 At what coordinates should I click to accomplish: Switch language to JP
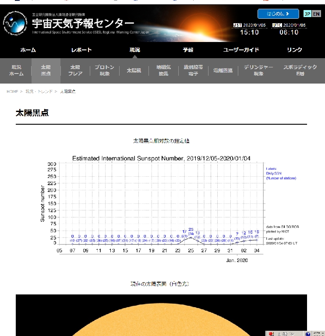pyautogui.click(x=307, y=14)
